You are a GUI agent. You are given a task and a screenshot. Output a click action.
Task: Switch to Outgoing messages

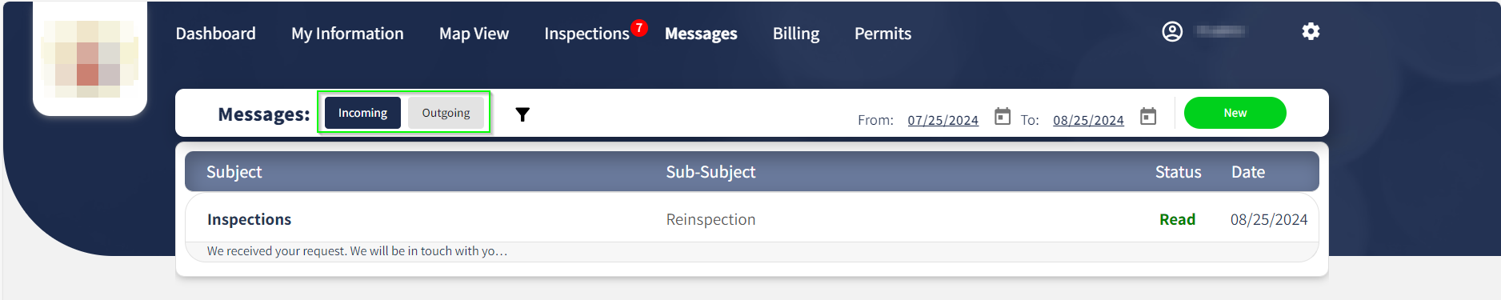(446, 113)
